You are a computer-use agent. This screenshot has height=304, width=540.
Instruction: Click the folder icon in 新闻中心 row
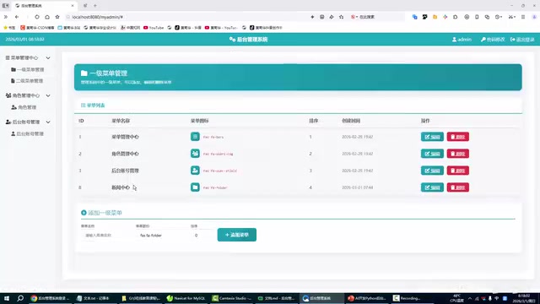(195, 187)
